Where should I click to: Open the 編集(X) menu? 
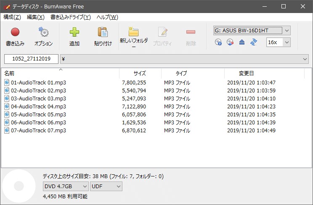36,17
